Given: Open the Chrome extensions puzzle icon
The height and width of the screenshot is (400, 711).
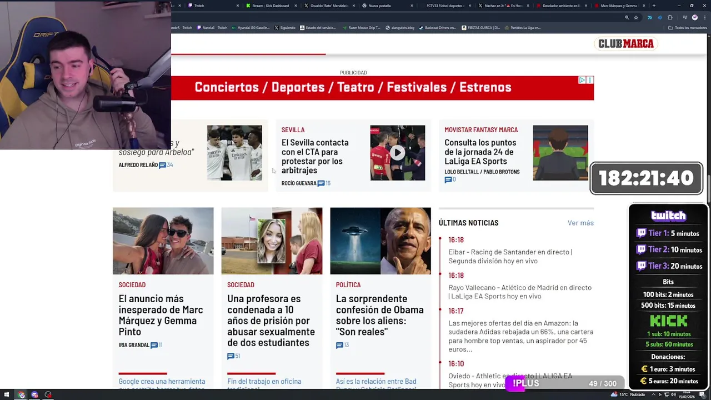Looking at the screenshot, I should coord(670,17).
